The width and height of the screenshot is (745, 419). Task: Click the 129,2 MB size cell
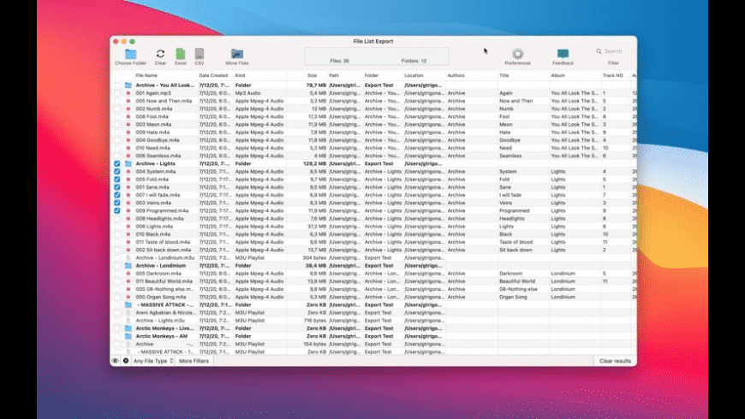point(313,163)
